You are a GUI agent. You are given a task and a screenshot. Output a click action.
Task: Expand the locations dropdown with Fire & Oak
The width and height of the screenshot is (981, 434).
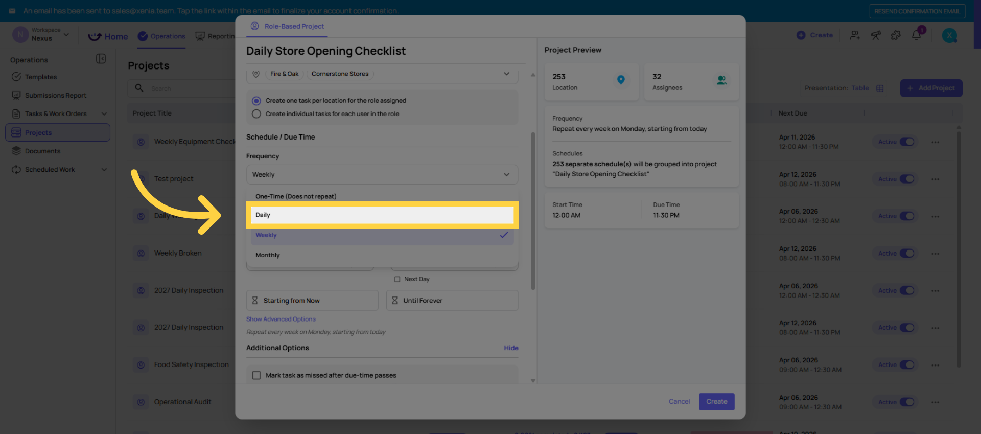(506, 74)
